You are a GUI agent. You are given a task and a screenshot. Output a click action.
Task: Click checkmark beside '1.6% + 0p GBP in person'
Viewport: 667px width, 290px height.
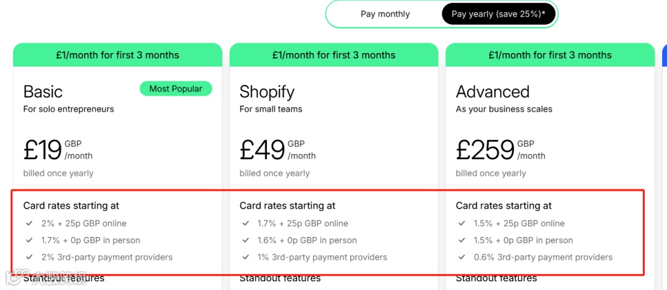(x=245, y=240)
